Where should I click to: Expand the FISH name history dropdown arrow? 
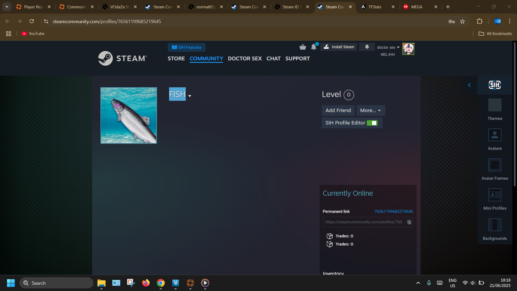(x=190, y=96)
